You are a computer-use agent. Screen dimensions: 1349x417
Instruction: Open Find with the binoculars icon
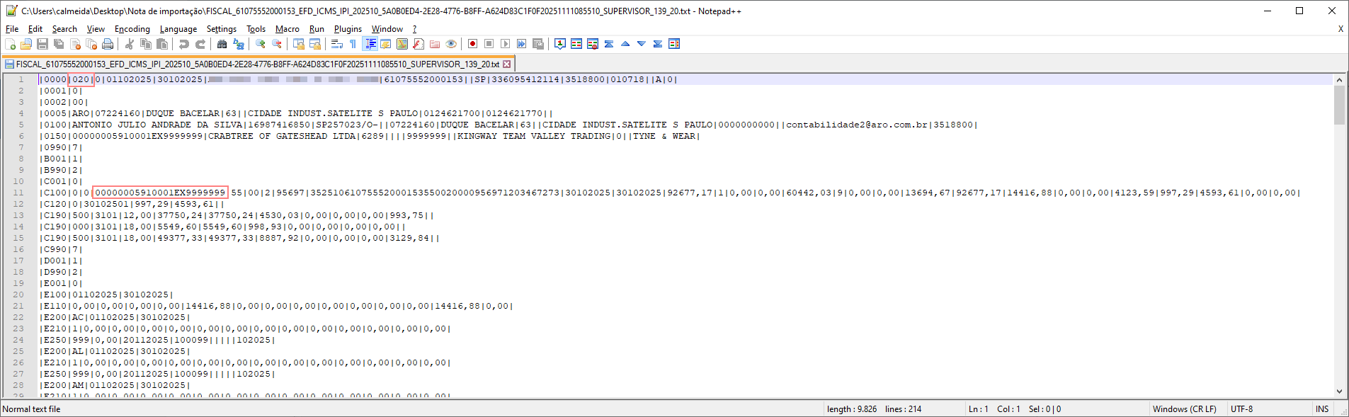[x=222, y=44]
